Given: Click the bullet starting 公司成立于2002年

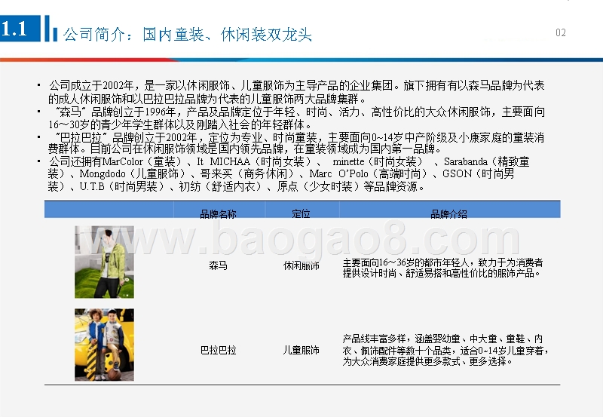Looking at the screenshot, I should point(296,92).
